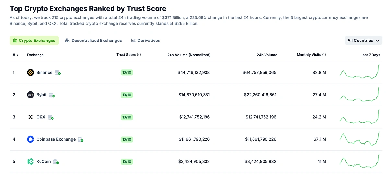The image size is (389, 175).
Task: Click Binance's 10/10 trust score badge
Action: coord(126,72)
